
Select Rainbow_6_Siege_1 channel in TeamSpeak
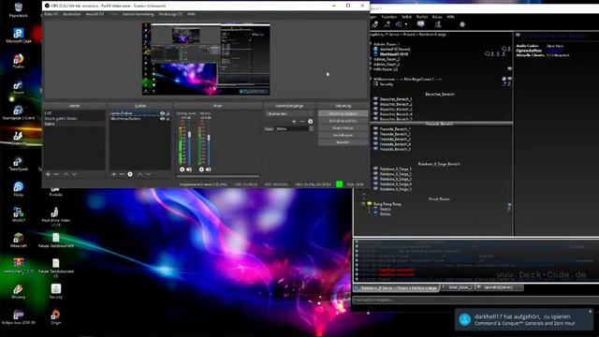pyautogui.click(x=396, y=168)
